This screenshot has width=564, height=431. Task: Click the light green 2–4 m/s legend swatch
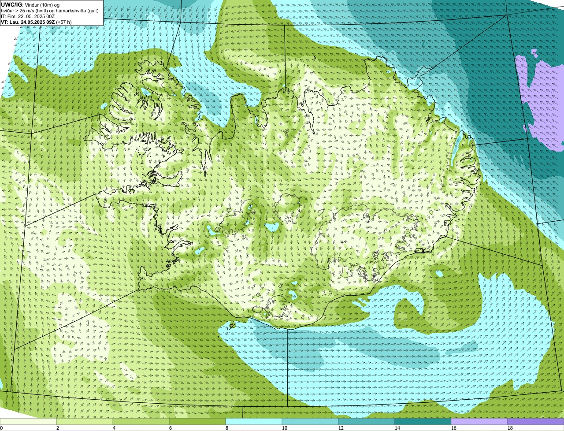(x=85, y=421)
